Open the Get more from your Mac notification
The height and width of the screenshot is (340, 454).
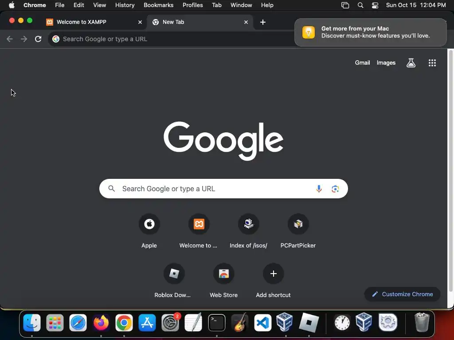pyautogui.click(x=370, y=32)
